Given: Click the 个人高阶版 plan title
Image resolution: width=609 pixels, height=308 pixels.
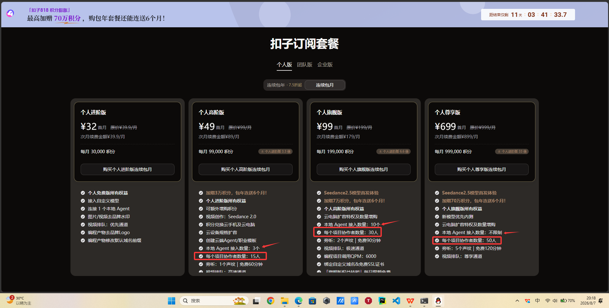Looking at the screenshot, I should point(211,113).
